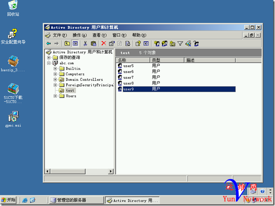Screen dimensions: 275x206
Task: Click the Filter funnel toolbar icon
Action: 180,43
